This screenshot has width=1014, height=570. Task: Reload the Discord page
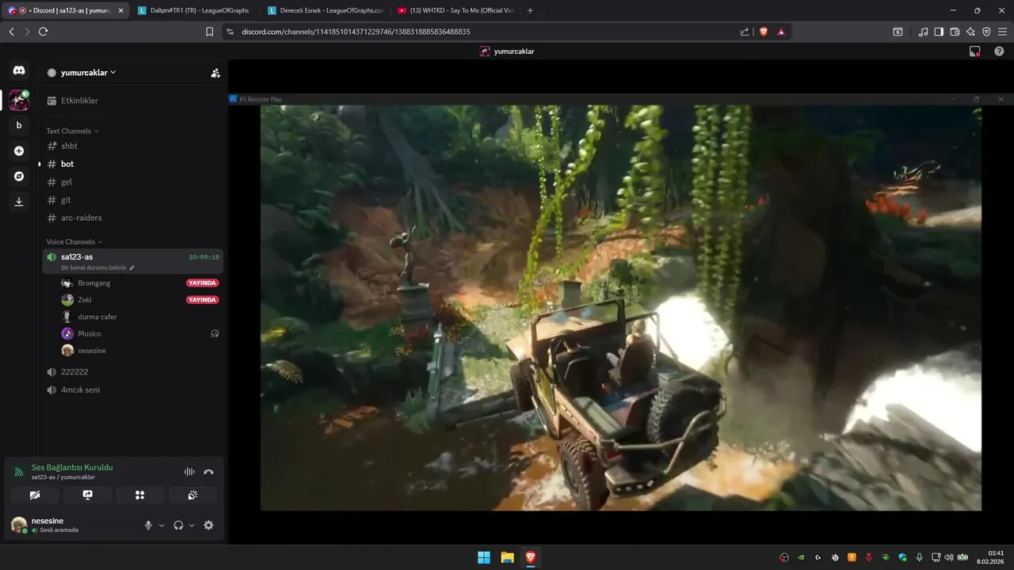pyautogui.click(x=43, y=32)
